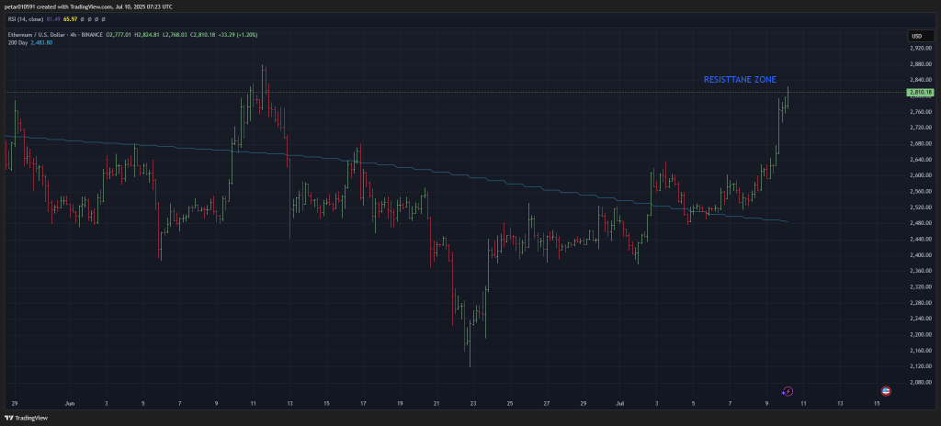
Task: Click the 19 date label on time axis
Action: point(400,403)
